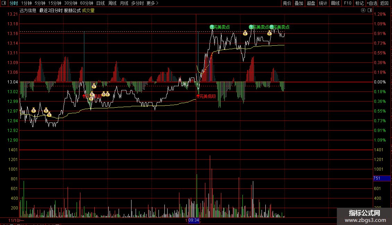
Task: Click 返回 to go back
Action: click(x=384, y=3)
